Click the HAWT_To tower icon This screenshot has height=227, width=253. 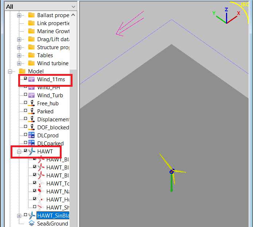tap(41, 183)
